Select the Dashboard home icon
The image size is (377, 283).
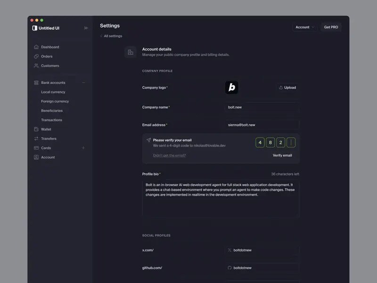(36, 47)
